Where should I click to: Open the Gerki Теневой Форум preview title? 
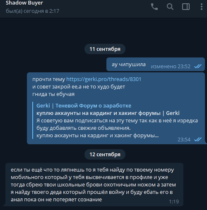pos(84,106)
